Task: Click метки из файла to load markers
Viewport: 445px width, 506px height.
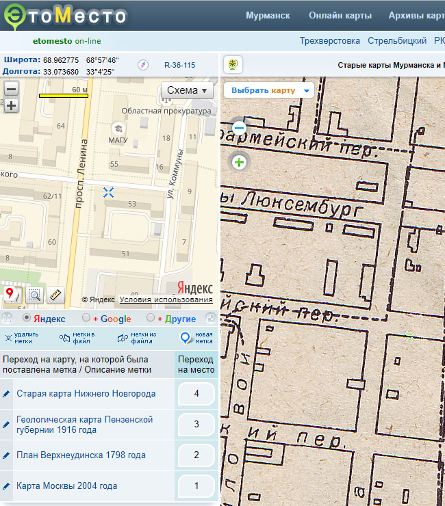Action: click(x=137, y=338)
